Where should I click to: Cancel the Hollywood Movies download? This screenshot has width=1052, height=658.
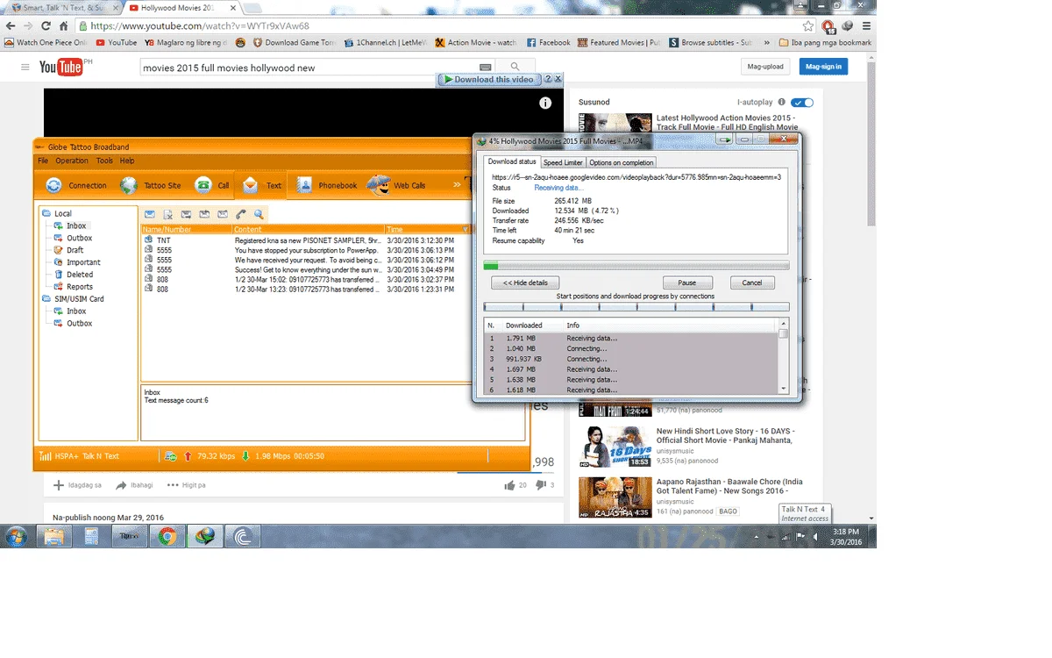tap(752, 283)
